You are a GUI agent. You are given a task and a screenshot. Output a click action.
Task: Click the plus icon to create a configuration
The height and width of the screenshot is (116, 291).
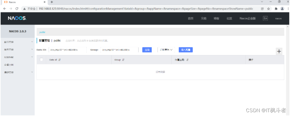click(x=279, y=51)
